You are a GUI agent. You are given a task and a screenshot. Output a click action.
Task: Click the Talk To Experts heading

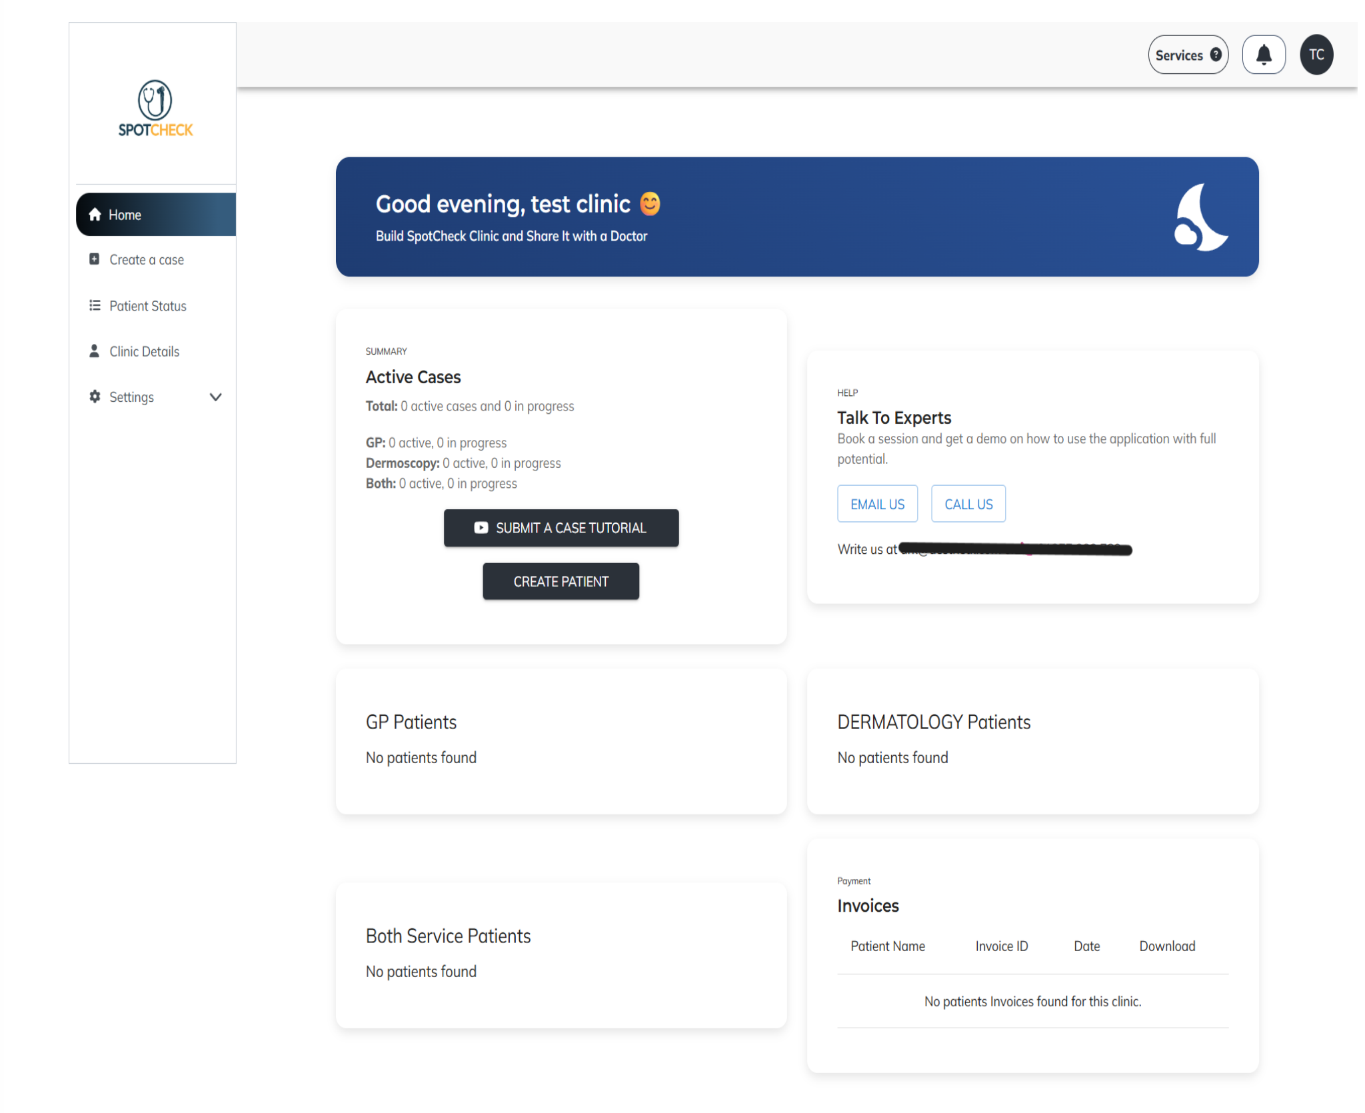click(894, 418)
